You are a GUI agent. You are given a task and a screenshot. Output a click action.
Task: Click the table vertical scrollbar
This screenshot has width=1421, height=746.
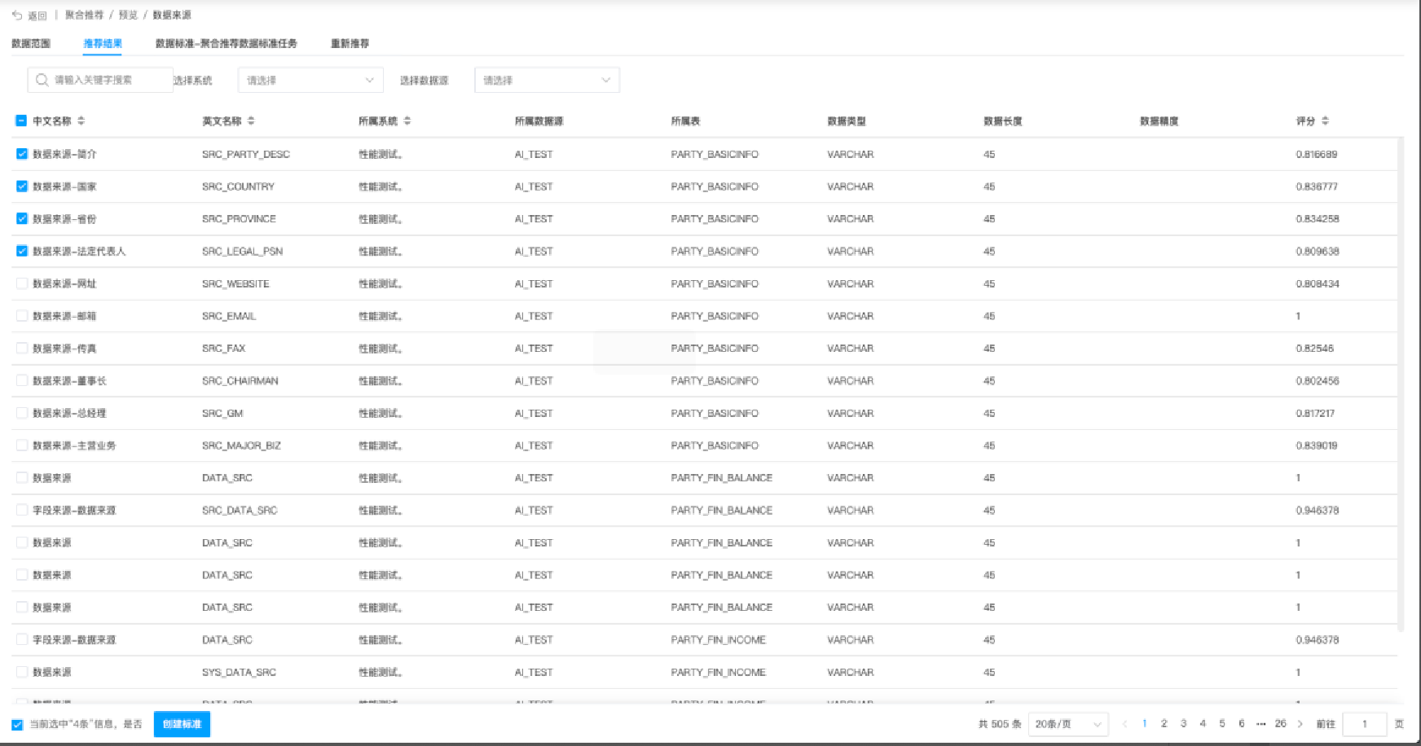(x=1401, y=383)
